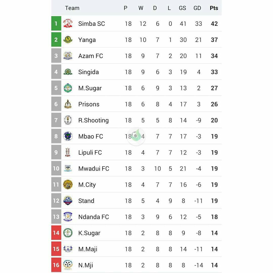273x273 pixels.
Task: Click R.Shooting's 20 points value
Action: pyautogui.click(x=214, y=120)
